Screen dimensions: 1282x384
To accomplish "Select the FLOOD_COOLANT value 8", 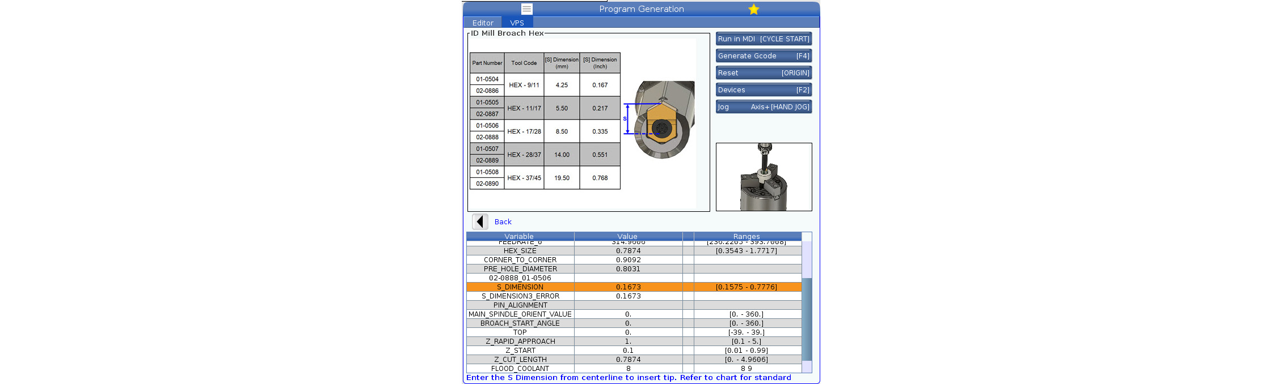I will click(x=628, y=368).
